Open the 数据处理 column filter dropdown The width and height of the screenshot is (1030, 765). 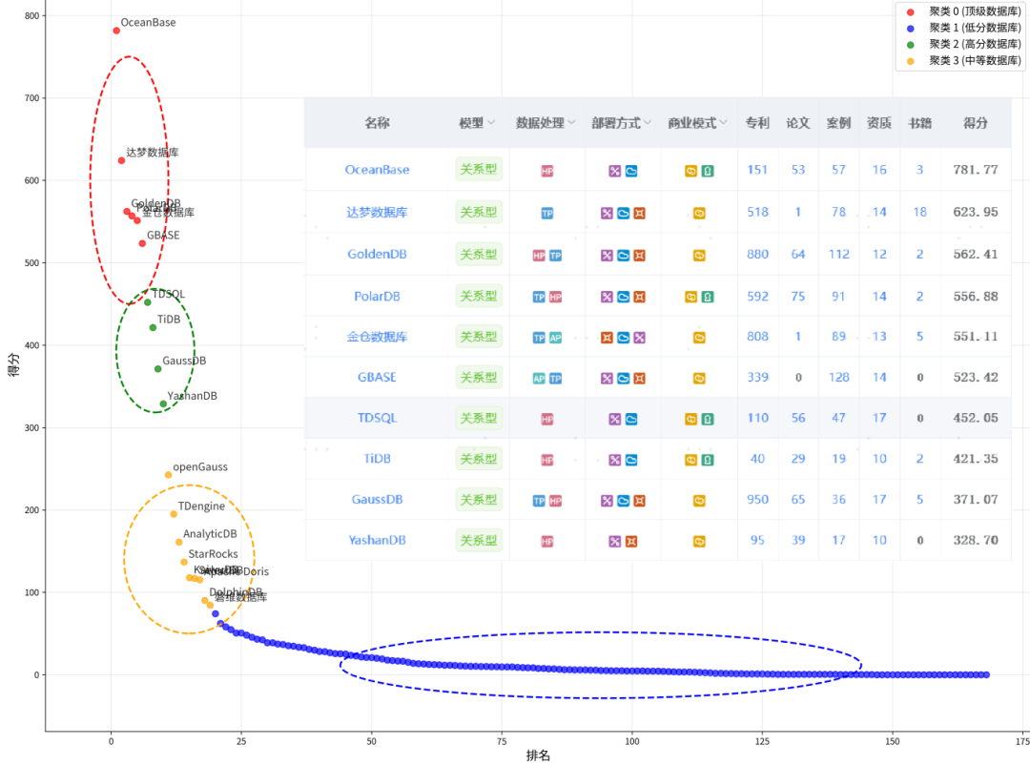(571, 123)
